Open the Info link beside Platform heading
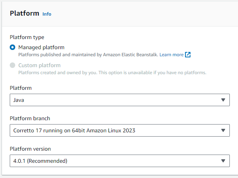 pos(47,14)
